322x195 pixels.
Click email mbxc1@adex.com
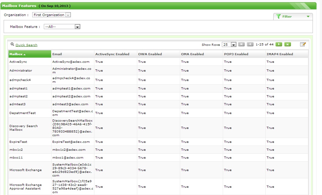pyautogui.click(x=68, y=158)
